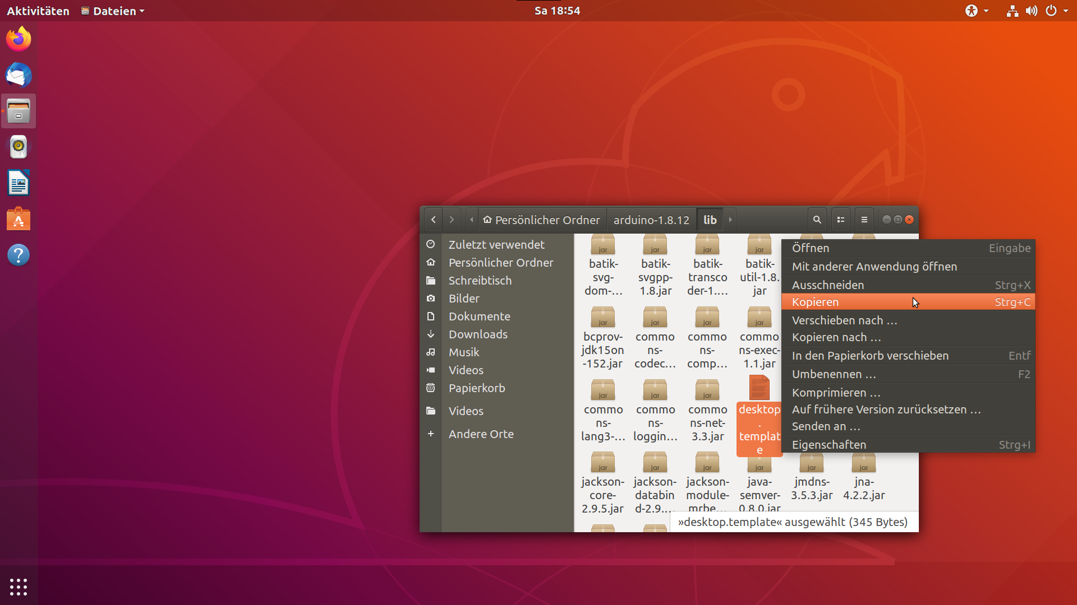Select the desktop.template file
The width and height of the screenshot is (1077, 605).
click(760, 416)
